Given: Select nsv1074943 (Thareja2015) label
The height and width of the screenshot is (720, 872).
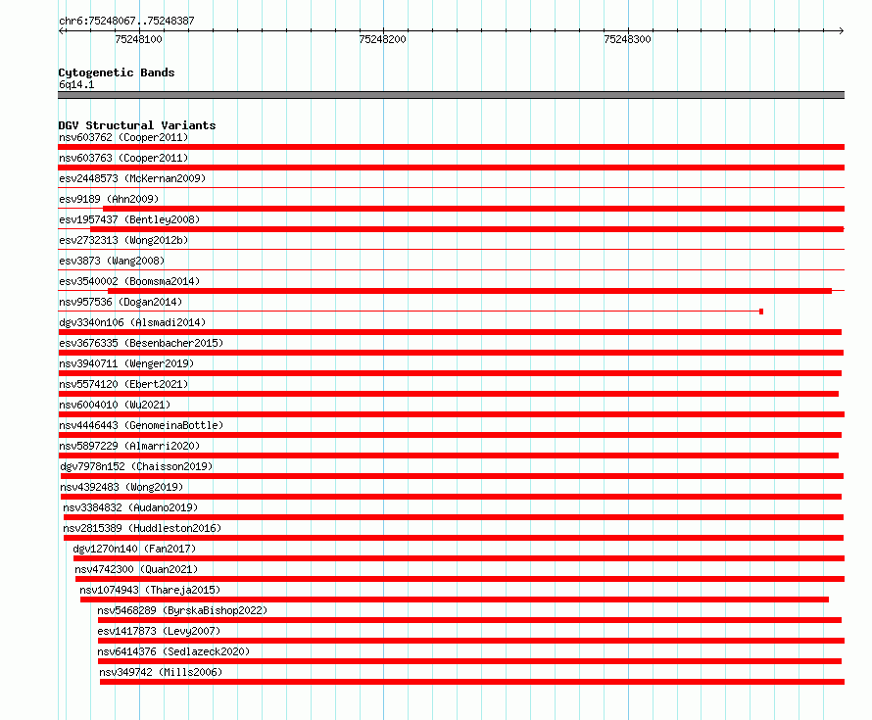Looking at the screenshot, I should coord(150,590).
